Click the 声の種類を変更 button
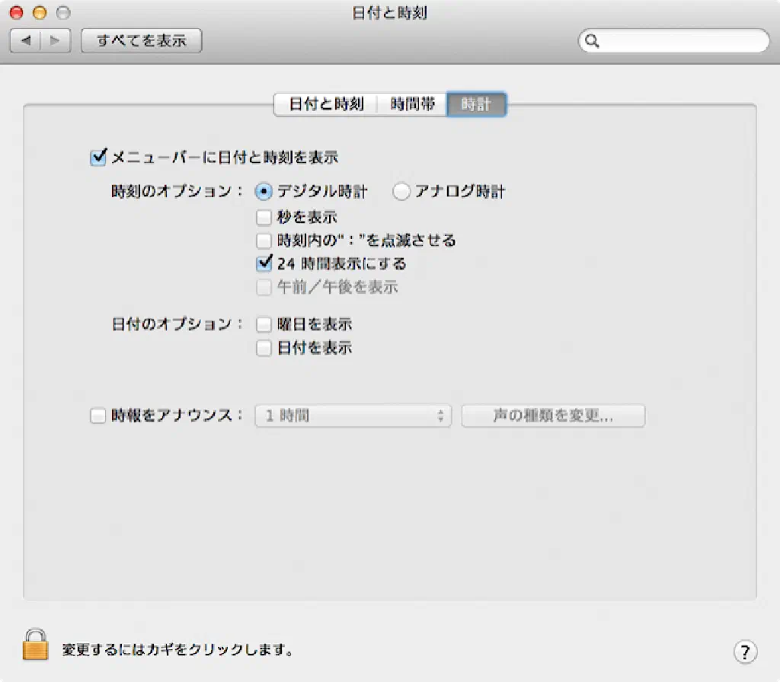 click(x=553, y=416)
